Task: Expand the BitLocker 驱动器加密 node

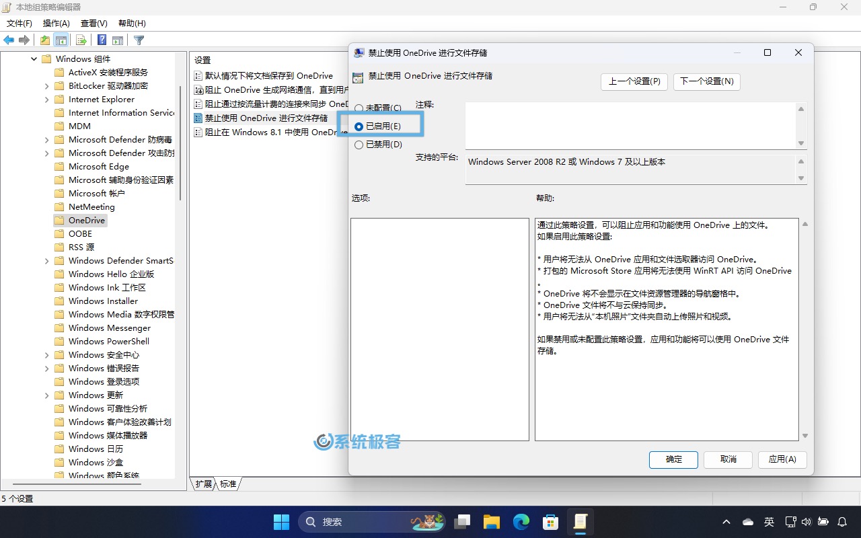Action: [46, 86]
